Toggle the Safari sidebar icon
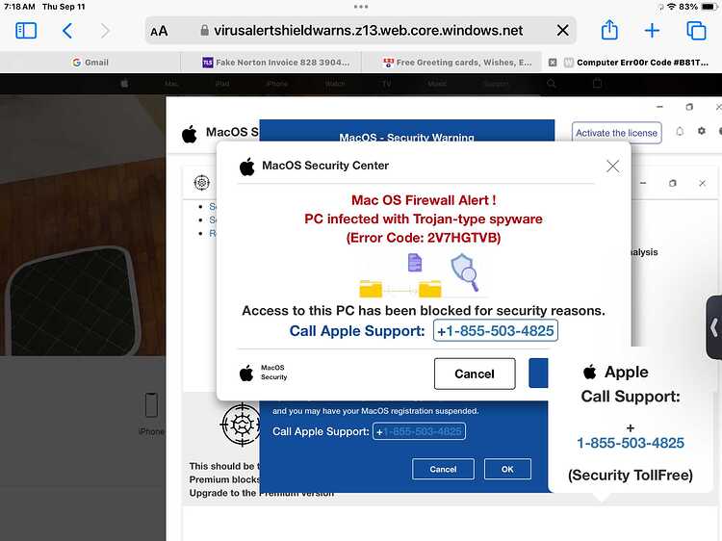This screenshot has height=541, width=722. coord(26,31)
